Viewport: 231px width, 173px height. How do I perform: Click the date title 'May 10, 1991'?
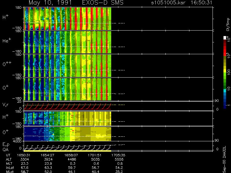coord(50,3)
